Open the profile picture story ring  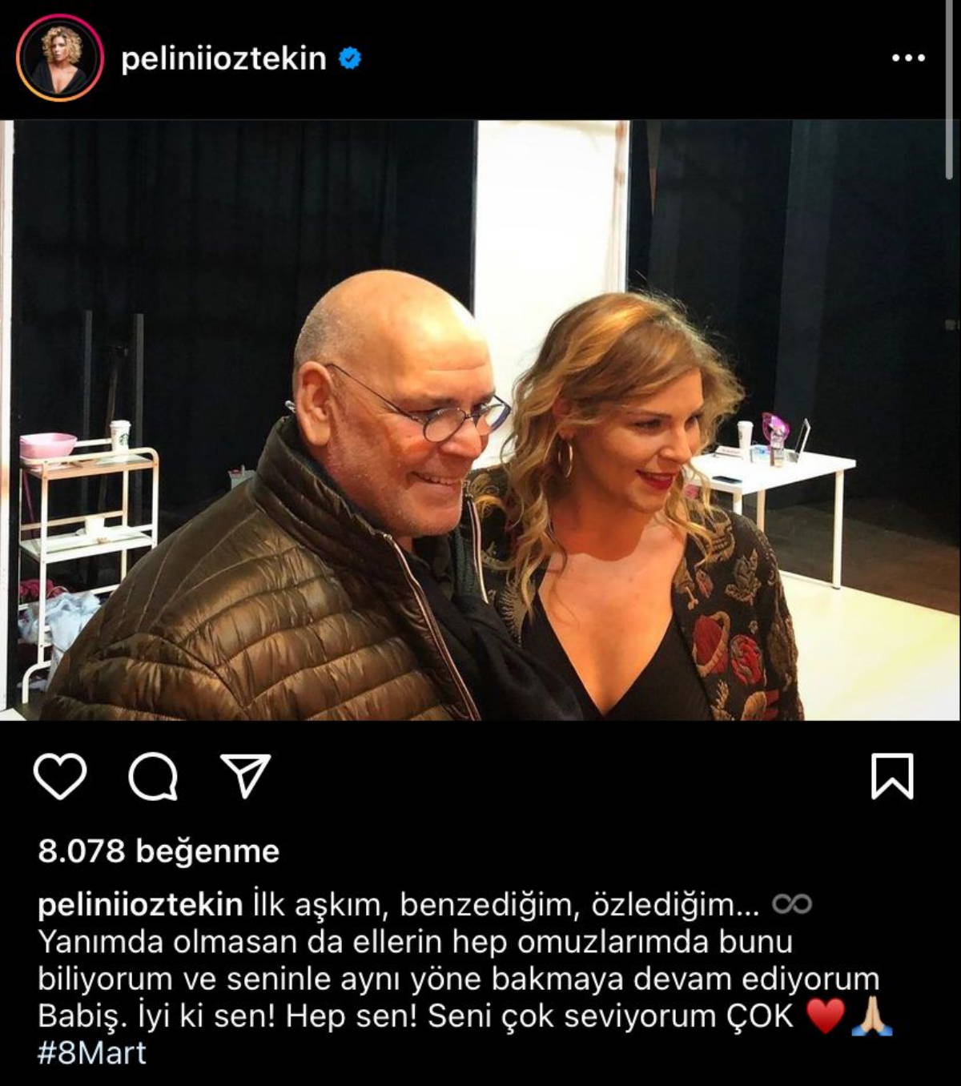click(x=60, y=58)
